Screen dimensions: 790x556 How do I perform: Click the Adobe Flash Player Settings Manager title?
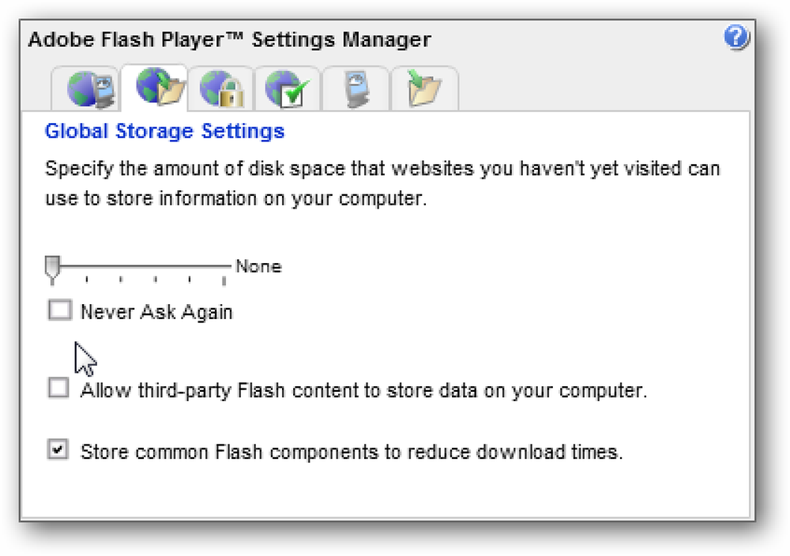pos(230,39)
